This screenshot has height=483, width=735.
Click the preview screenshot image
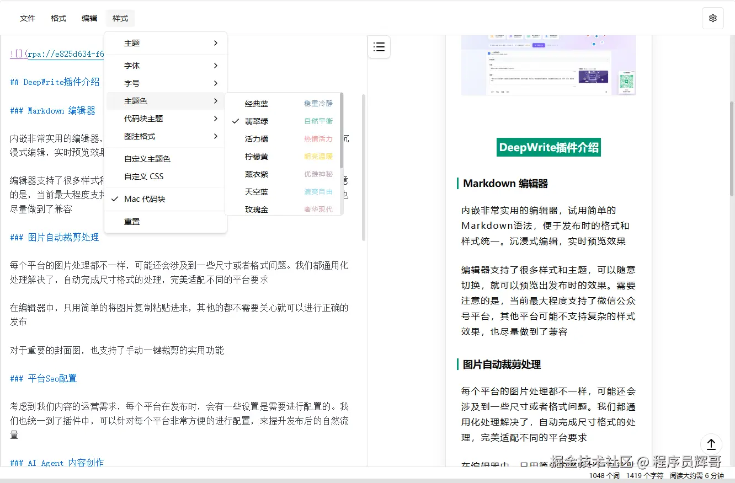tap(548, 65)
